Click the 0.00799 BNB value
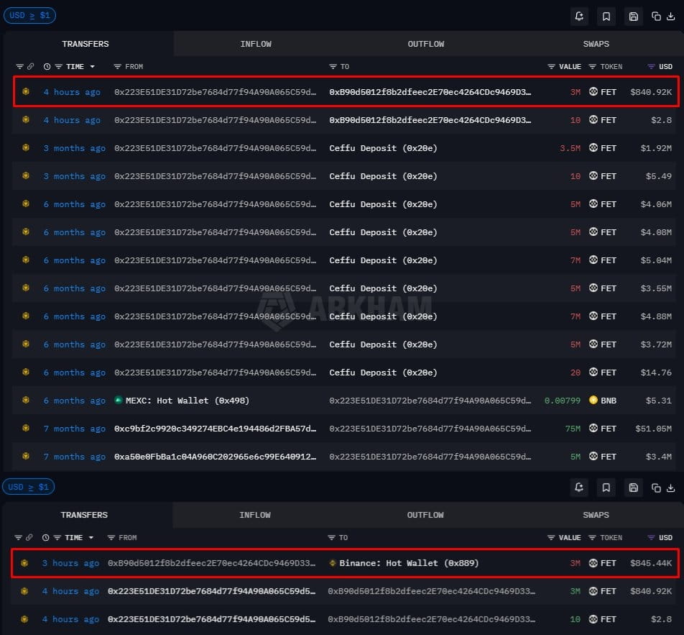Image resolution: width=684 pixels, height=635 pixels. tap(563, 401)
